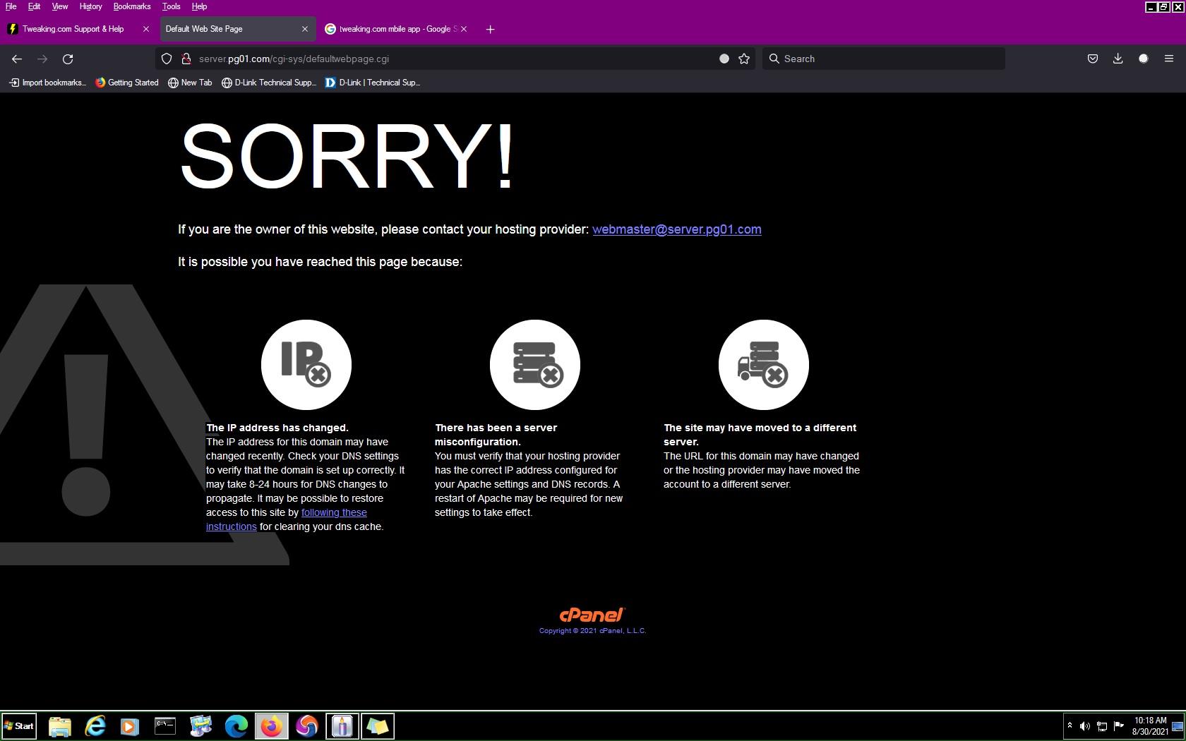
Task: Close the Default Web Site Page tab
Action: (305, 29)
